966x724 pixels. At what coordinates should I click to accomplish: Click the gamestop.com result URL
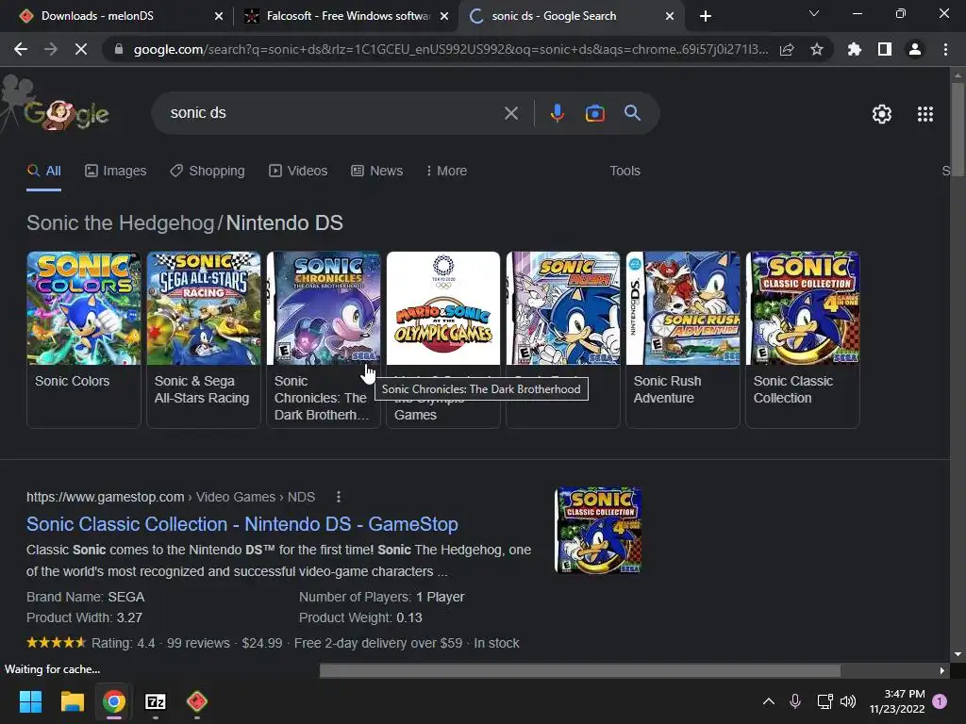tap(171, 497)
